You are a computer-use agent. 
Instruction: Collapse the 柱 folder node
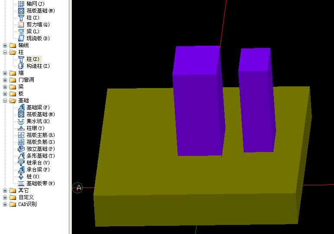(x=5, y=52)
